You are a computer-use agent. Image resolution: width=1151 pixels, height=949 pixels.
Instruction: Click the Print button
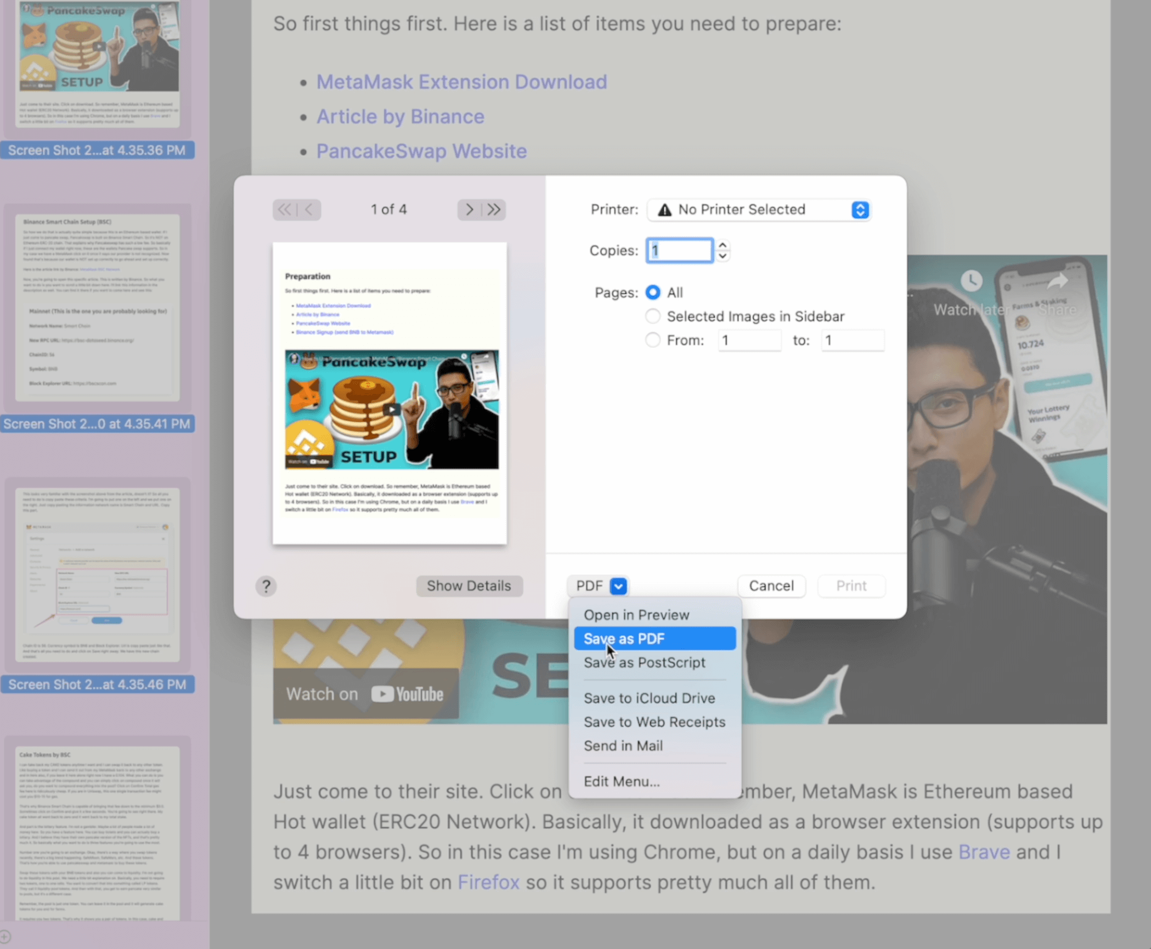(x=851, y=586)
